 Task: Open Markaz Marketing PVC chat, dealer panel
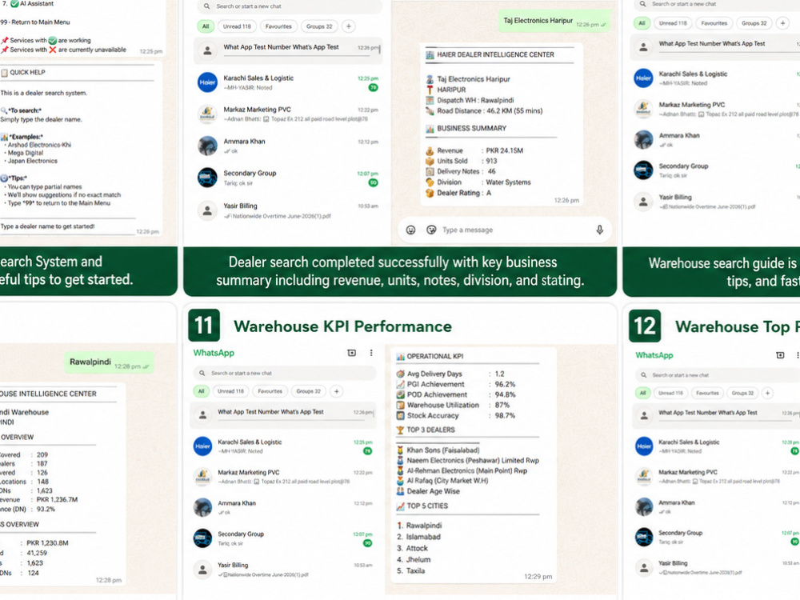pyautogui.click(x=288, y=114)
